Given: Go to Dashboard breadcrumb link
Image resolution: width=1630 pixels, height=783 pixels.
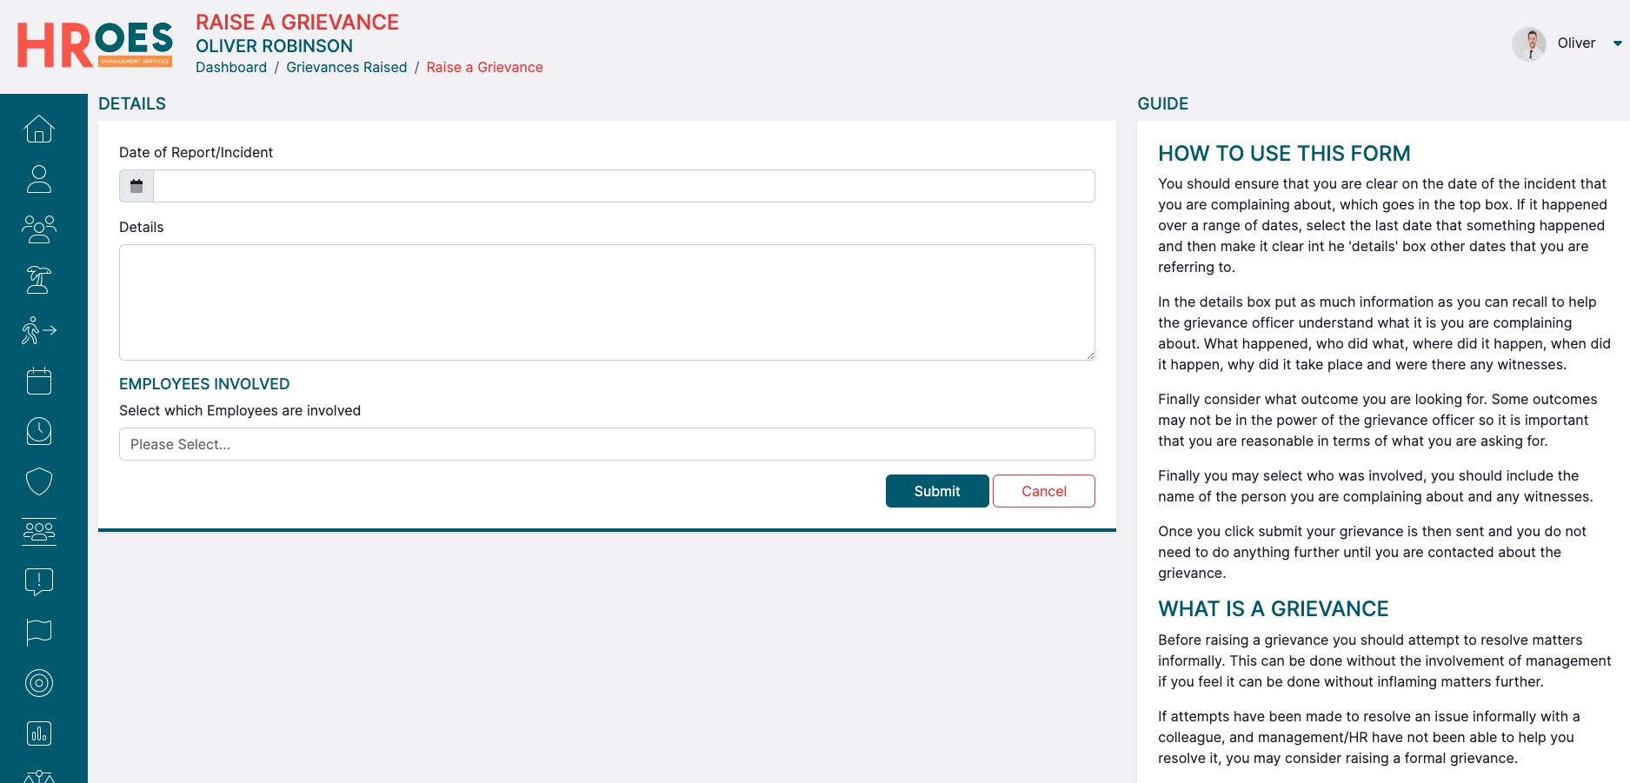Looking at the screenshot, I should point(231,67).
